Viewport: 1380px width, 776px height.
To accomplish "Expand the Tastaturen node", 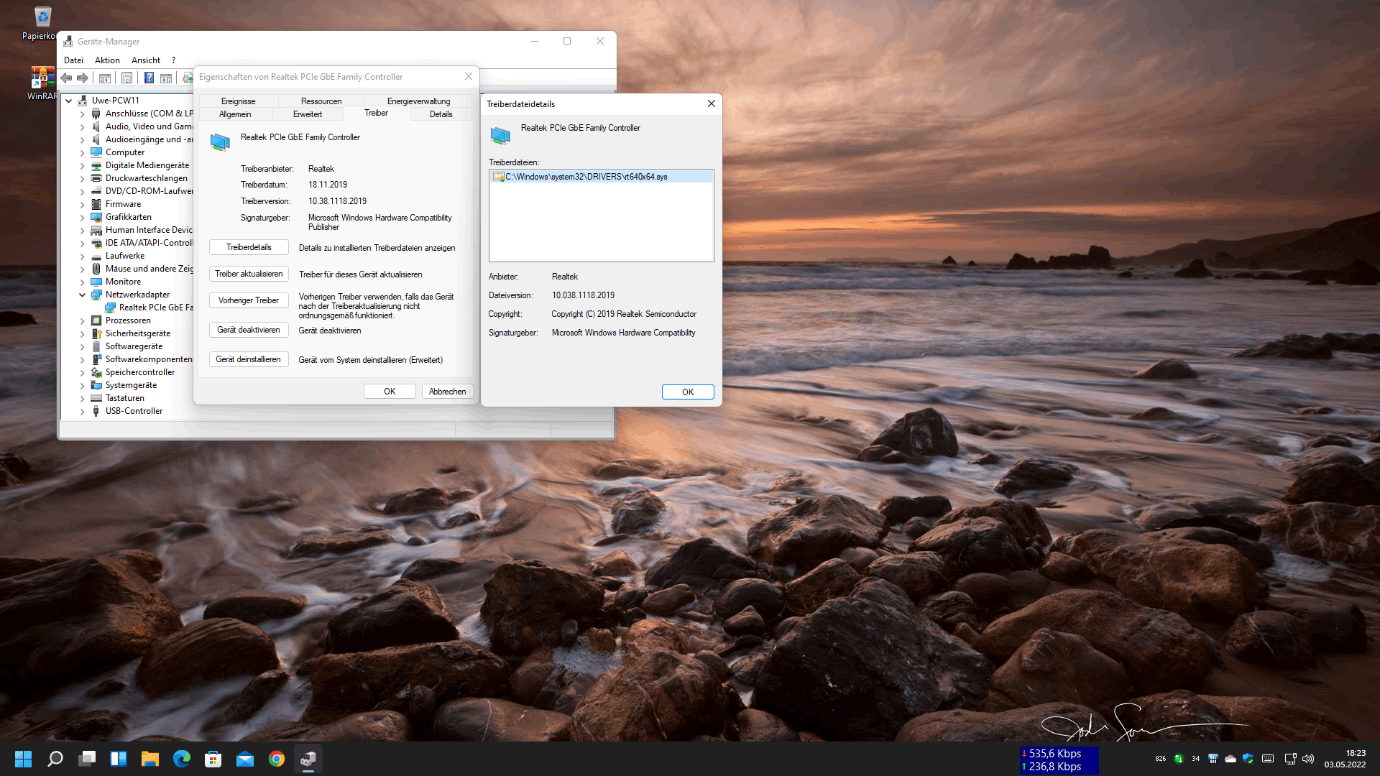I will [x=82, y=398].
